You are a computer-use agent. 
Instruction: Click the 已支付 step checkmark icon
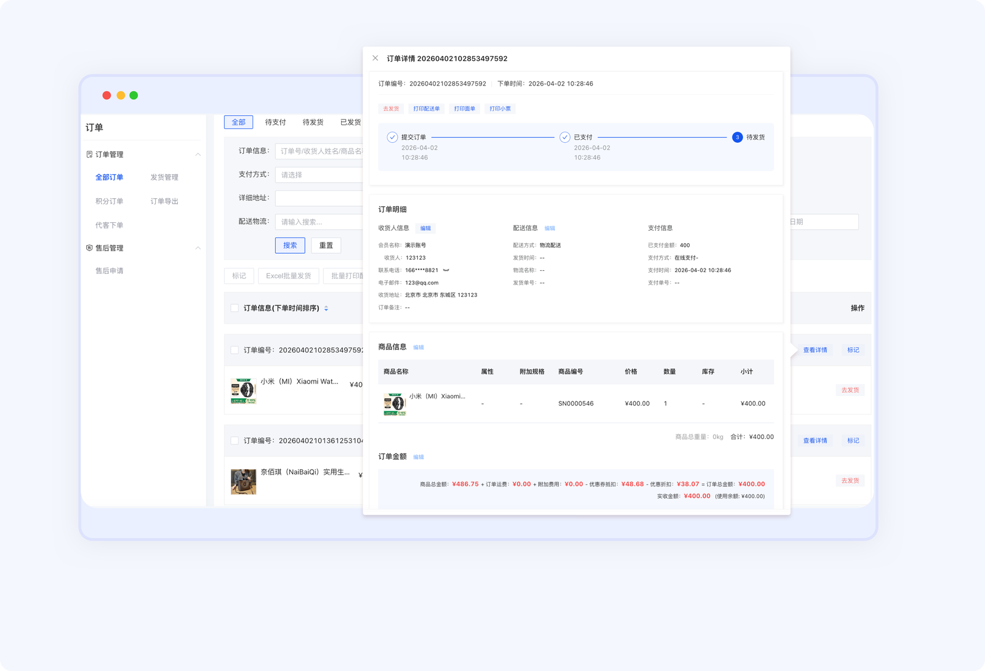pos(565,137)
